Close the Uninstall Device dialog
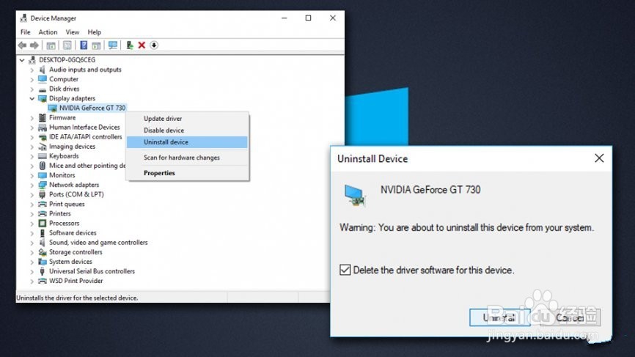This screenshot has width=635, height=357. click(x=599, y=158)
